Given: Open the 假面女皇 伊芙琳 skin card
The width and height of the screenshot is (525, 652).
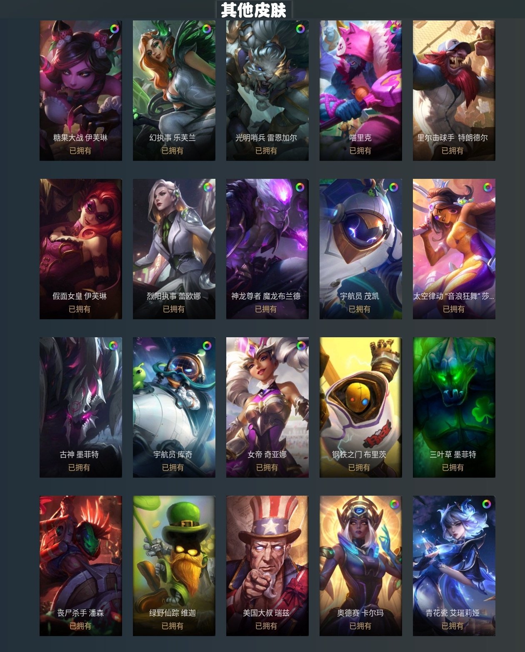Looking at the screenshot, I should point(81,249).
